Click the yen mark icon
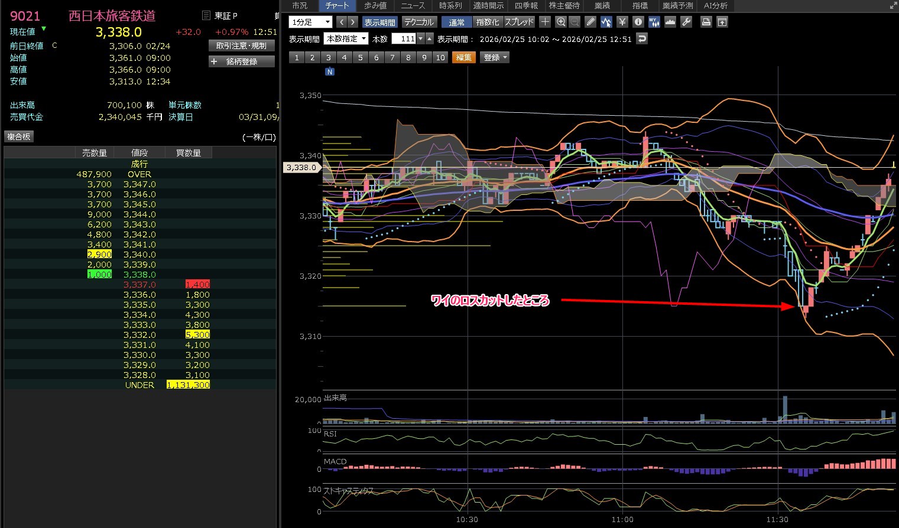 tap(622, 22)
